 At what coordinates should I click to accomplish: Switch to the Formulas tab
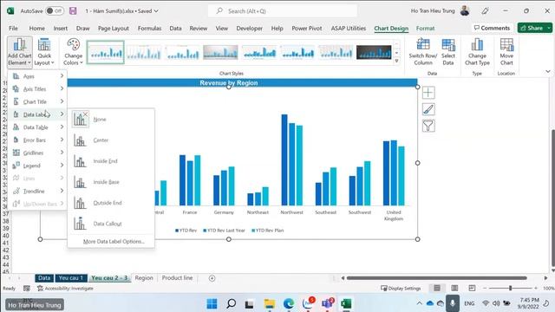pyautogui.click(x=149, y=29)
